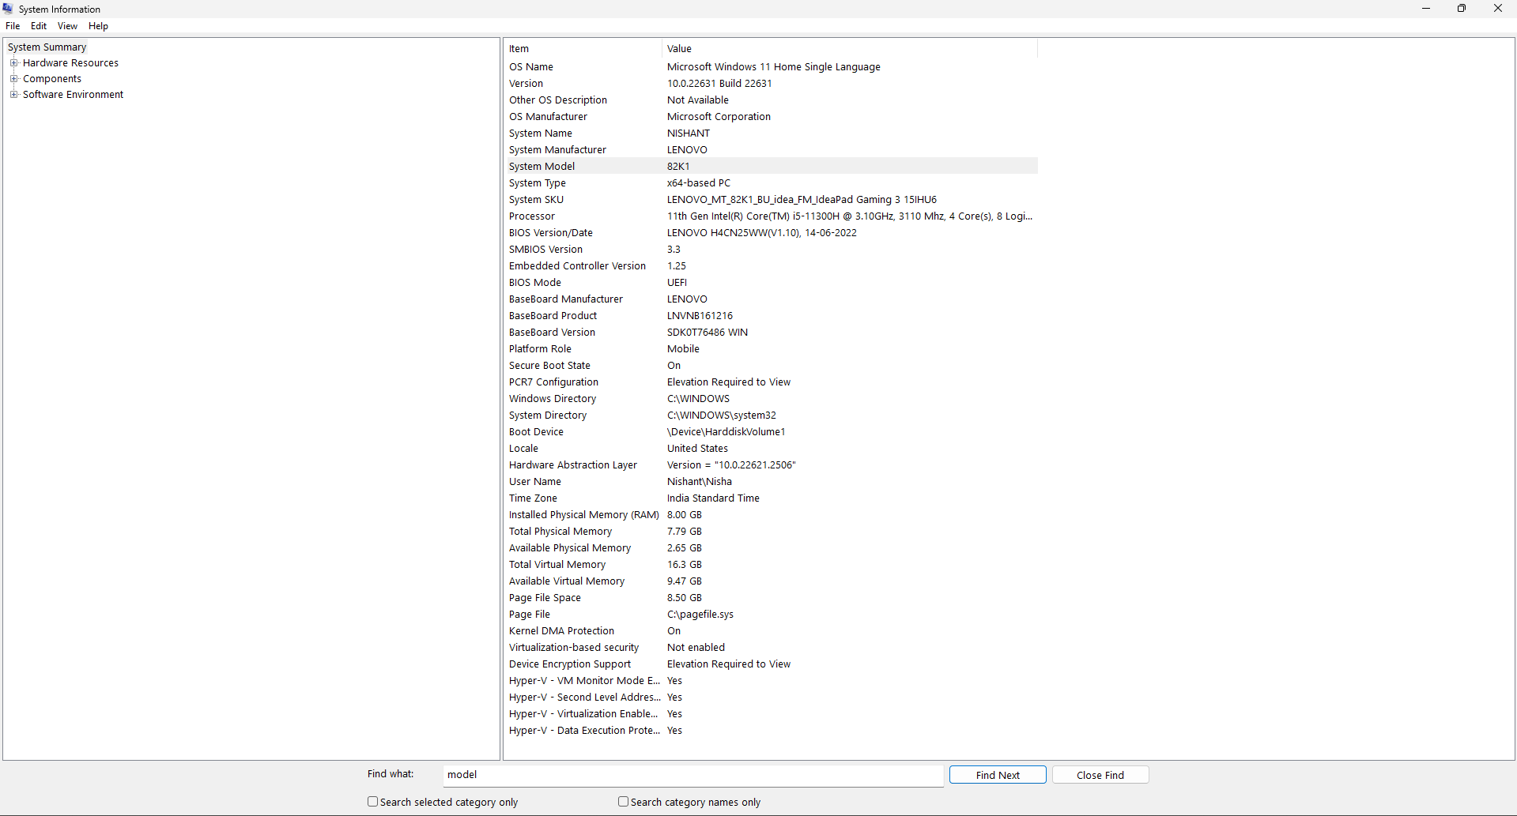Click the Find Next button

(997, 774)
